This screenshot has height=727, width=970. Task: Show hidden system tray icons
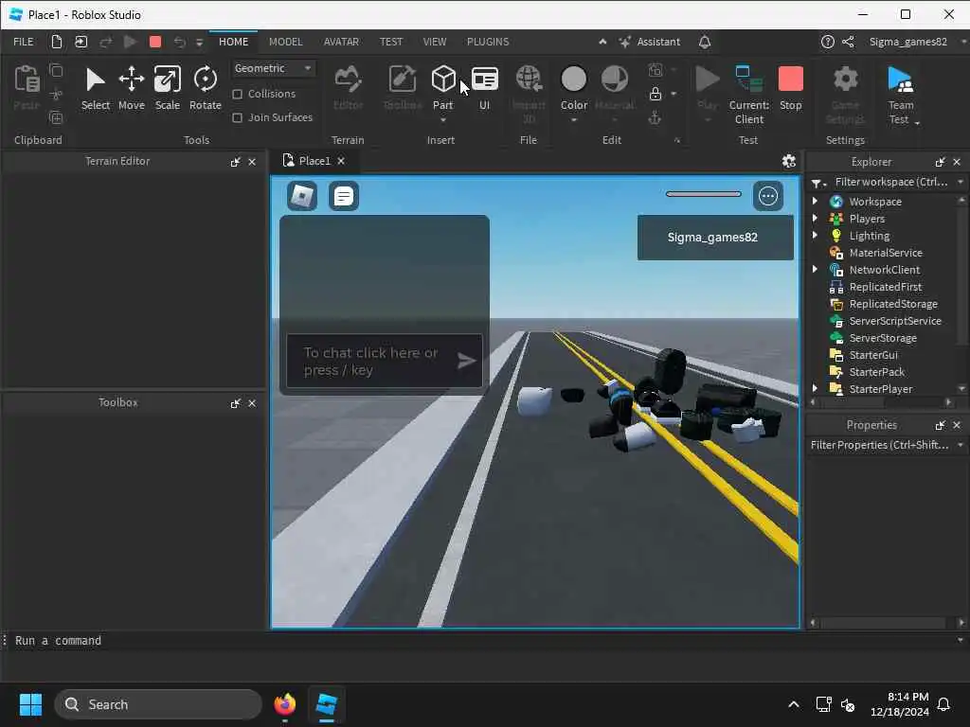[793, 704]
